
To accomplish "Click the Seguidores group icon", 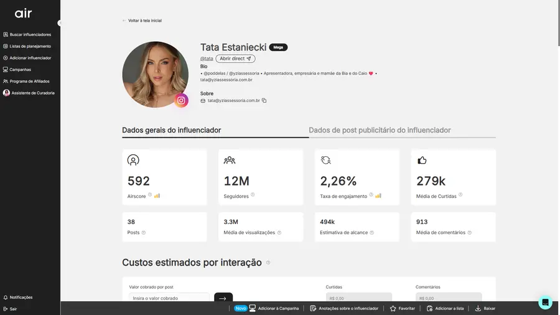I will pos(230,161).
